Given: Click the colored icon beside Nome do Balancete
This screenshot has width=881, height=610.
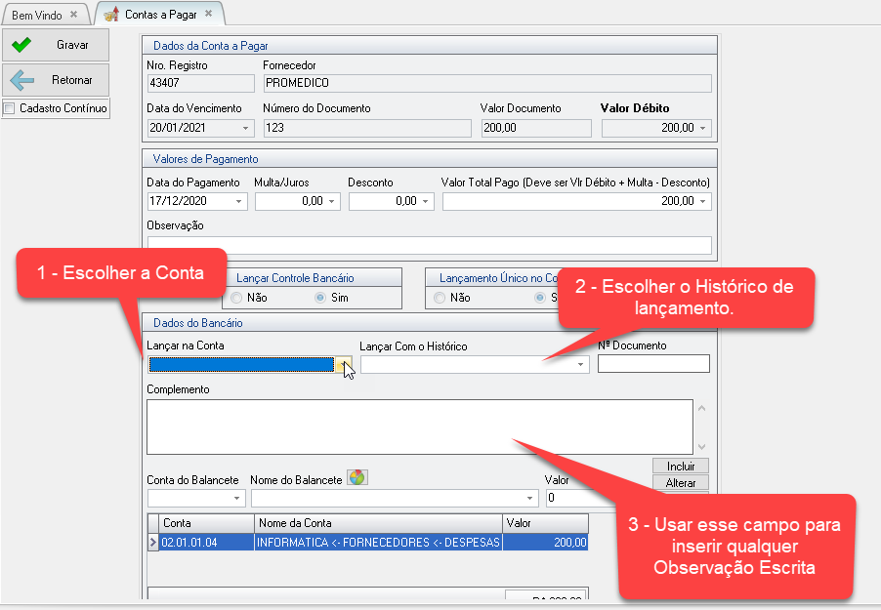Looking at the screenshot, I should point(357,478).
